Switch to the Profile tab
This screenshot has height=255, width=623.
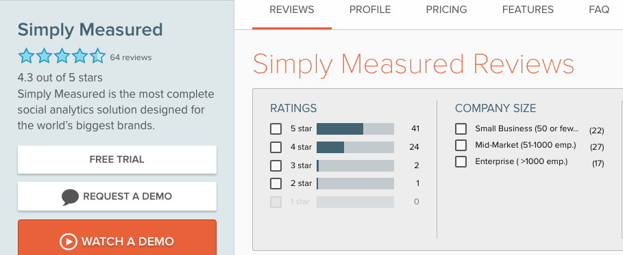pos(370,10)
